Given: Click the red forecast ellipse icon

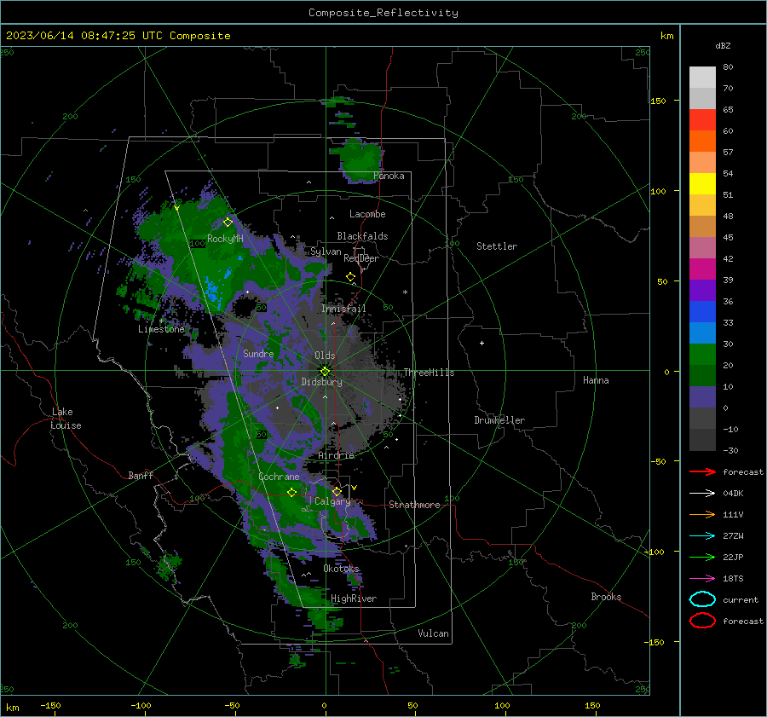Looking at the screenshot, I should click(x=702, y=621).
